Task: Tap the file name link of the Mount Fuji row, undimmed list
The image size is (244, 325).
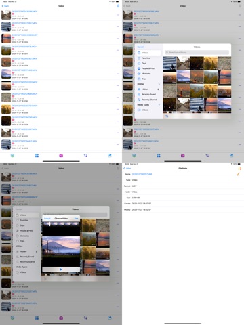Action: click(x=24, y=70)
